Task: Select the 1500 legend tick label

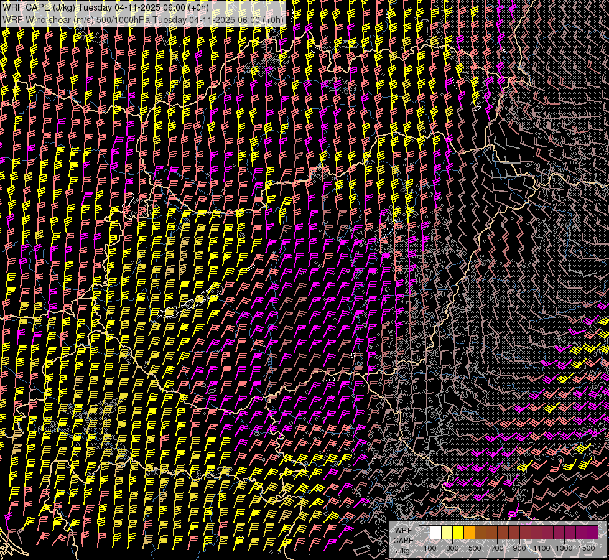Action: click(x=587, y=548)
